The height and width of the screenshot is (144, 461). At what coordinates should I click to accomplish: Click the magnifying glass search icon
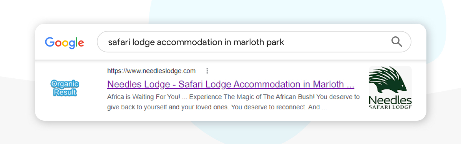click(396, 42)
